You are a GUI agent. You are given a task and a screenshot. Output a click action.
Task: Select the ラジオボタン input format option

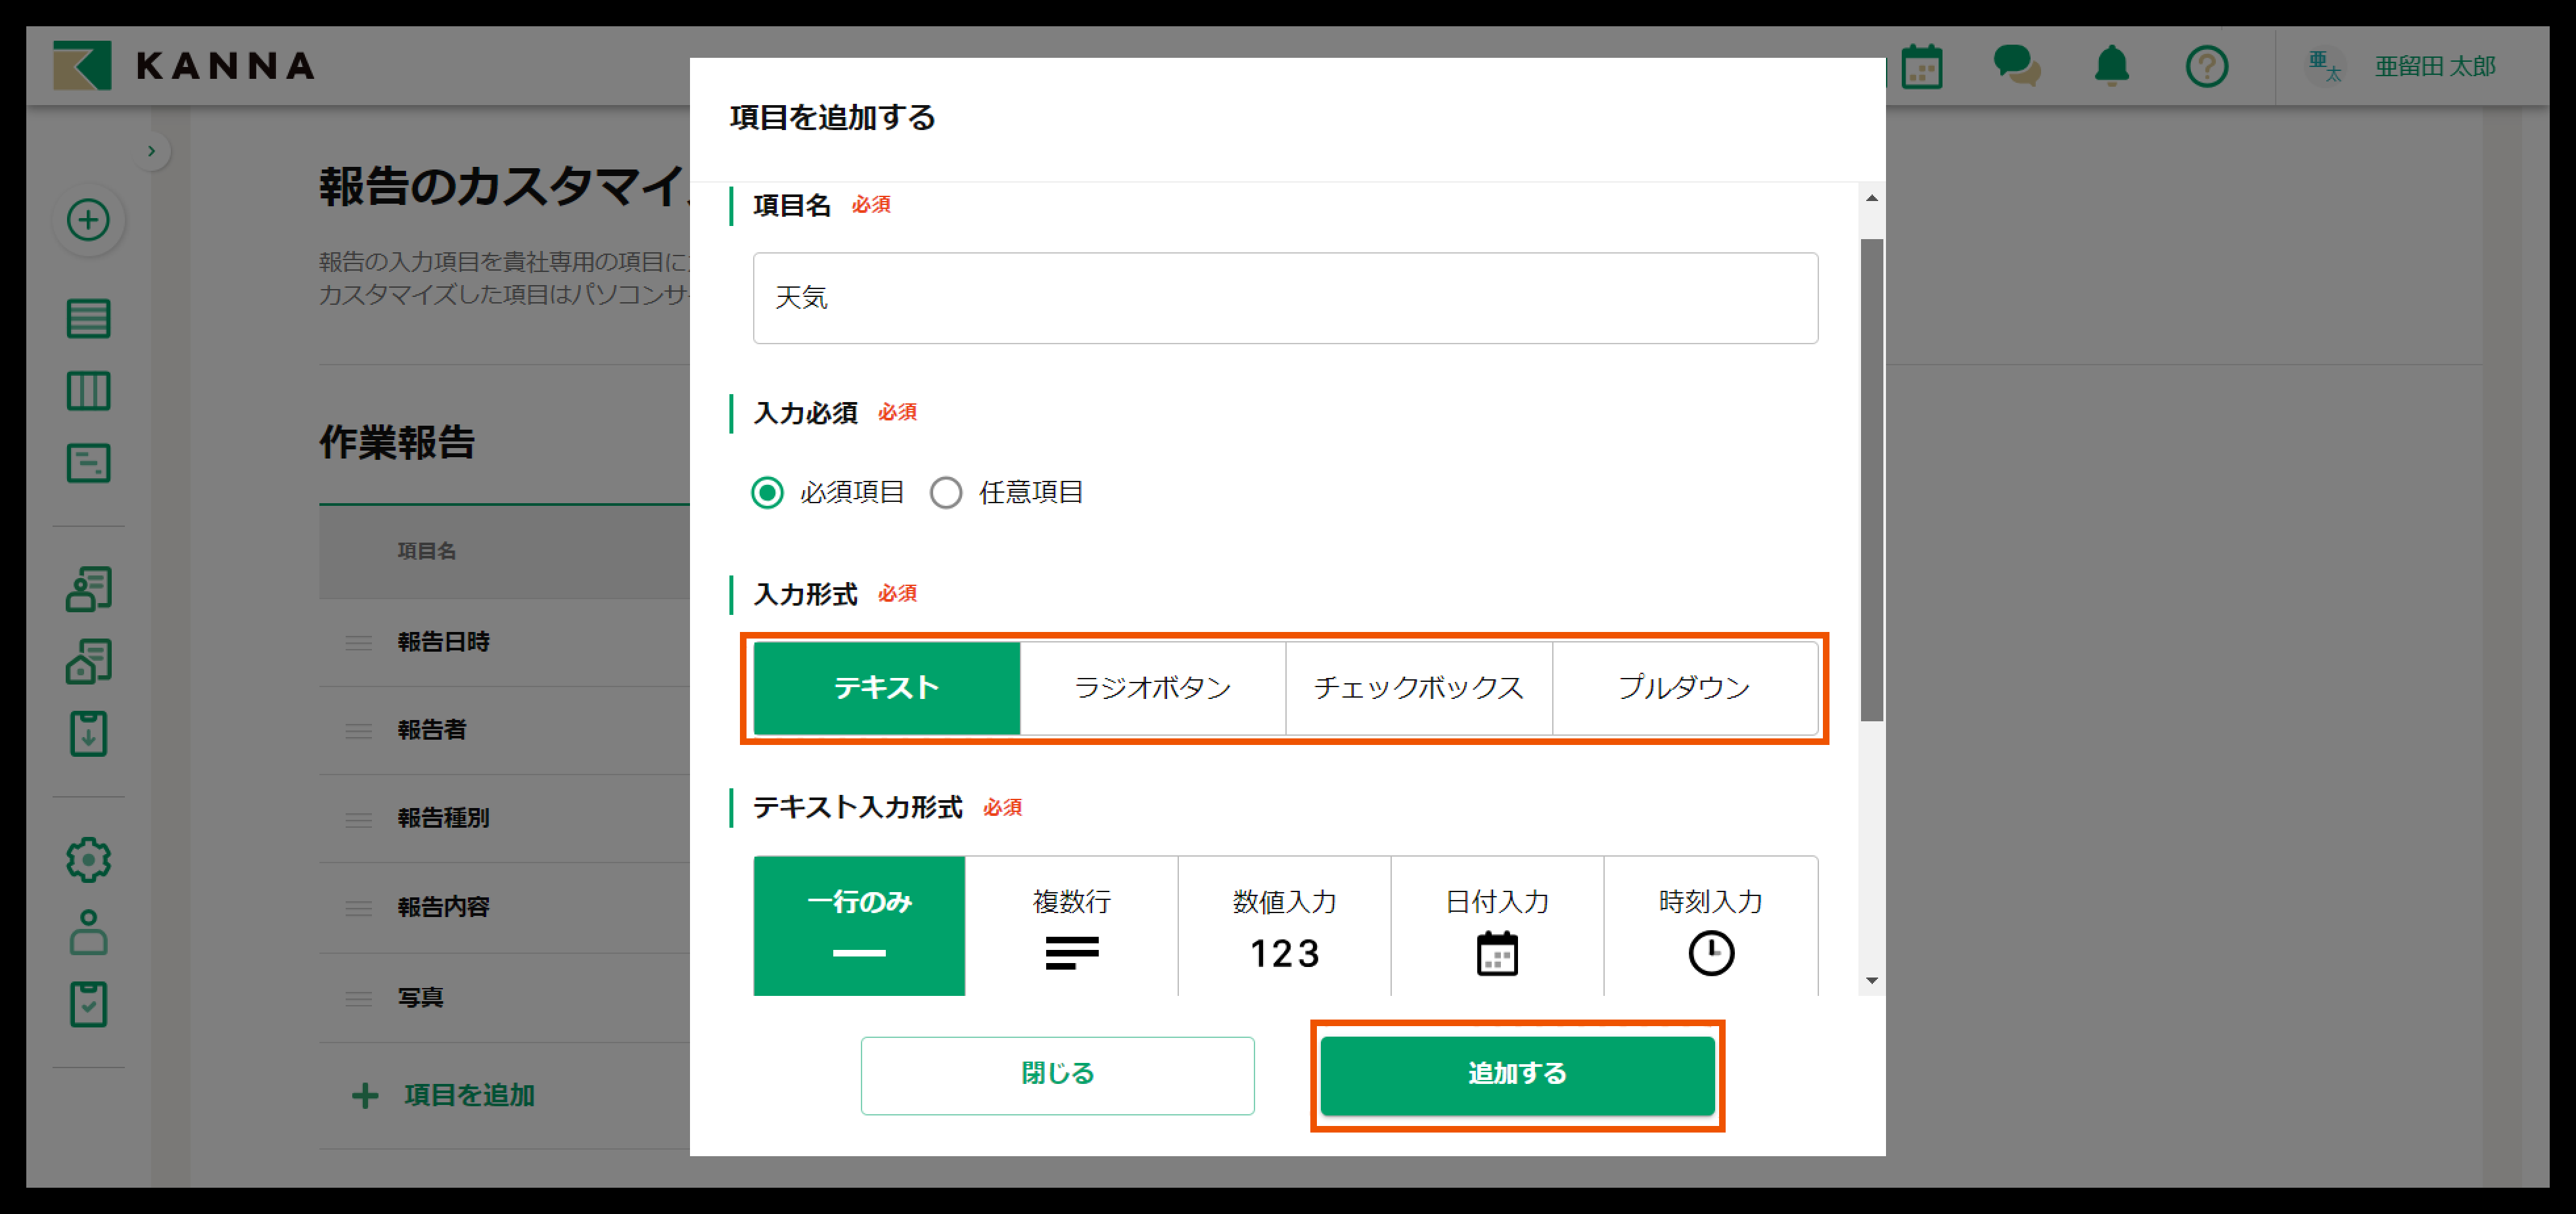[x=1152, y=687]
